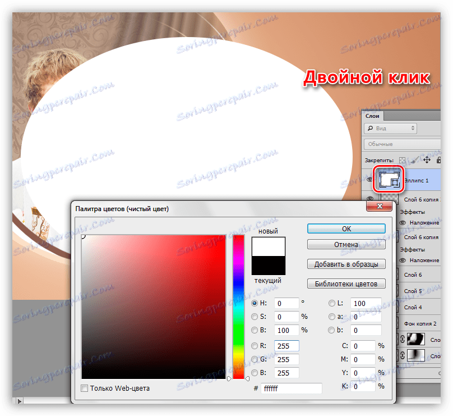Click the blue B value input field
The height and width of the screenshot is (416, 453).
point(286,373)
